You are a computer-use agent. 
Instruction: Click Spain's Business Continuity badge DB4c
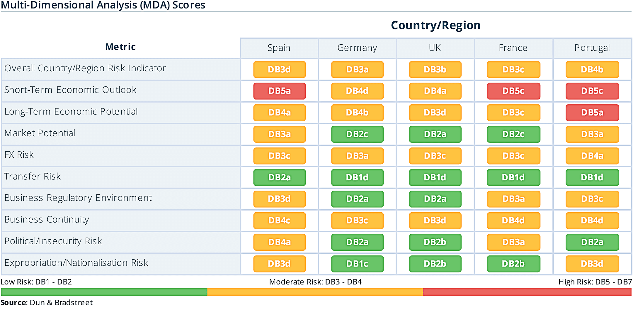pyautogui.click(x=280, y=221)
